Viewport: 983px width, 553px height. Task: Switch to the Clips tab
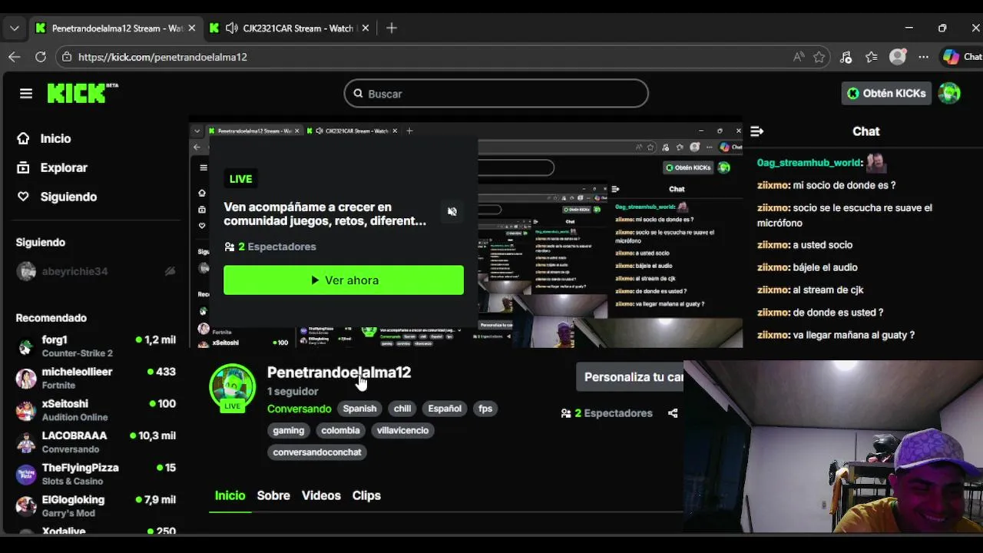(366, 495)
